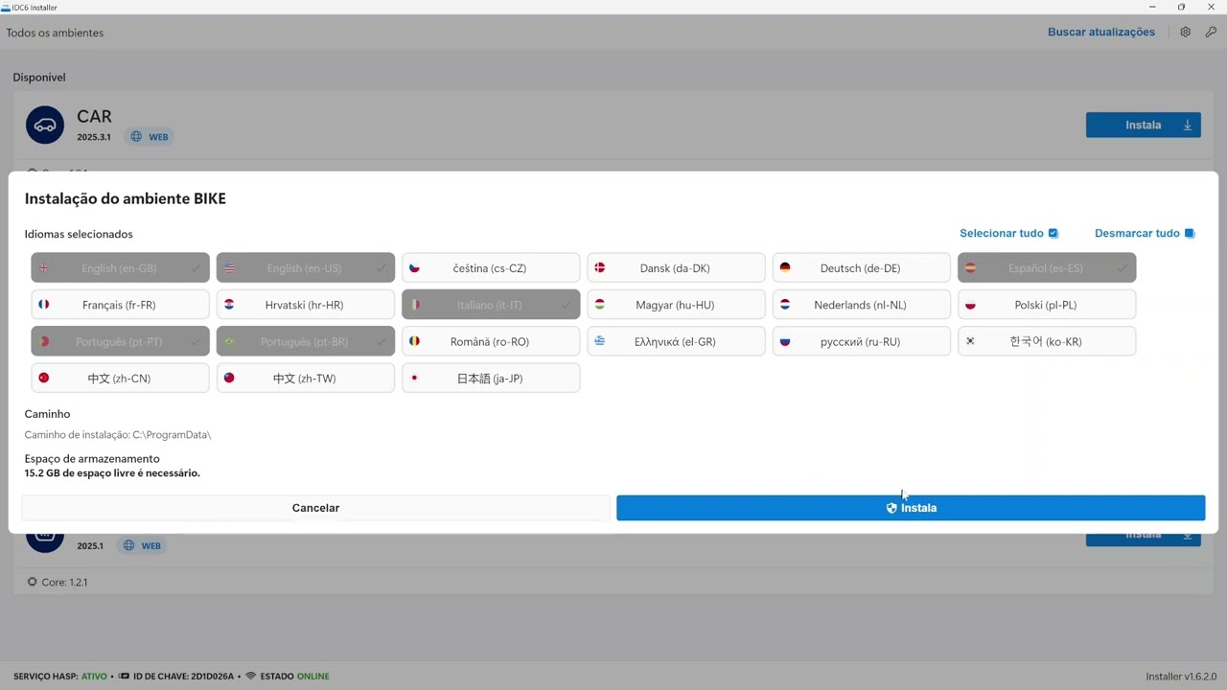Click the Idiomas selecionados label
Image resolution: width=1227 pixels, height=690 pixels.
[79, 234]
